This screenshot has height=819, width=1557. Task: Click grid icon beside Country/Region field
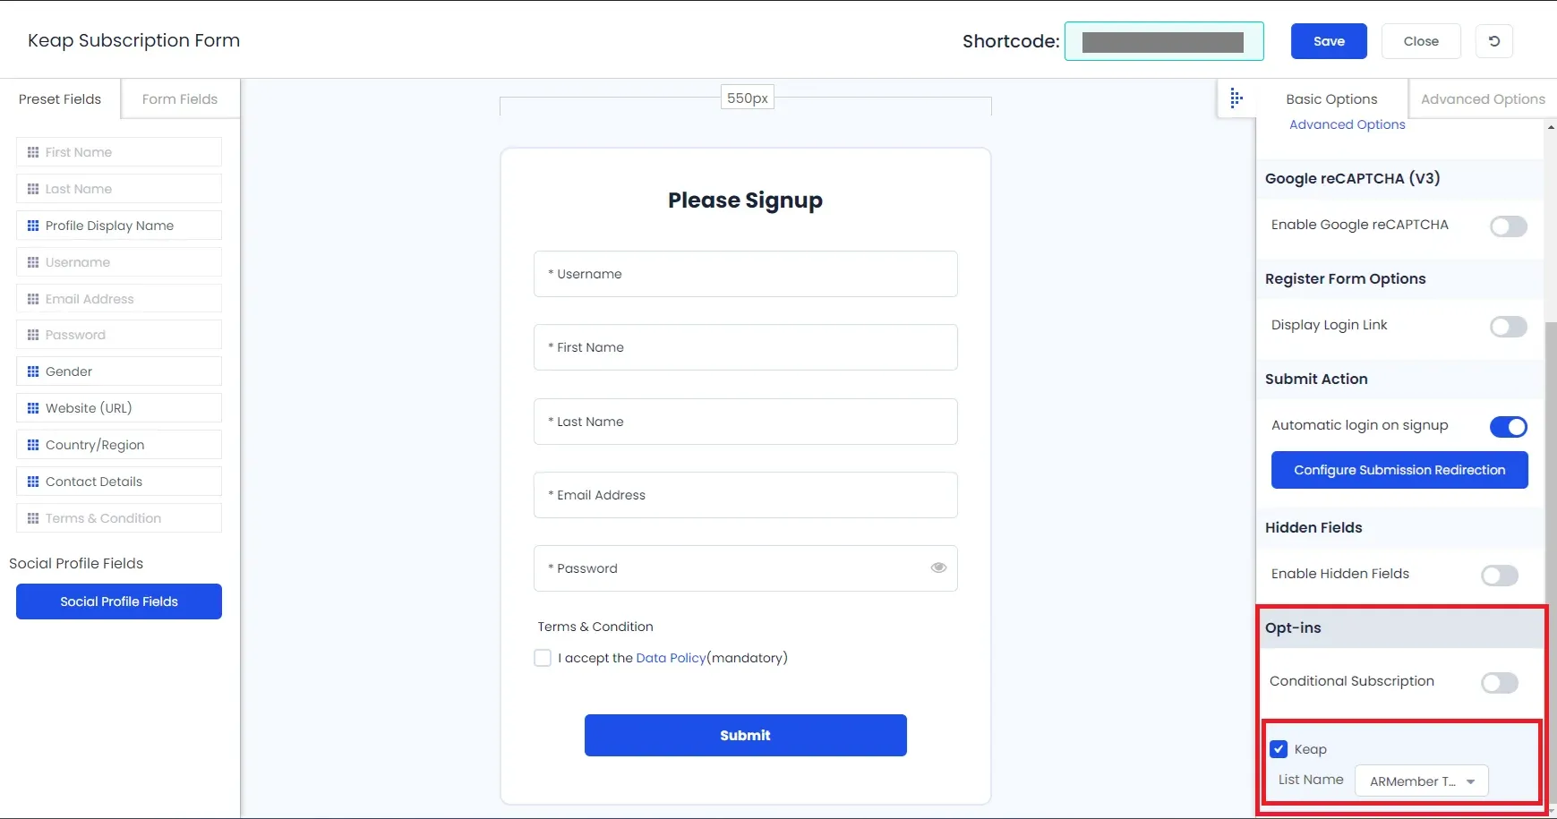33,445
